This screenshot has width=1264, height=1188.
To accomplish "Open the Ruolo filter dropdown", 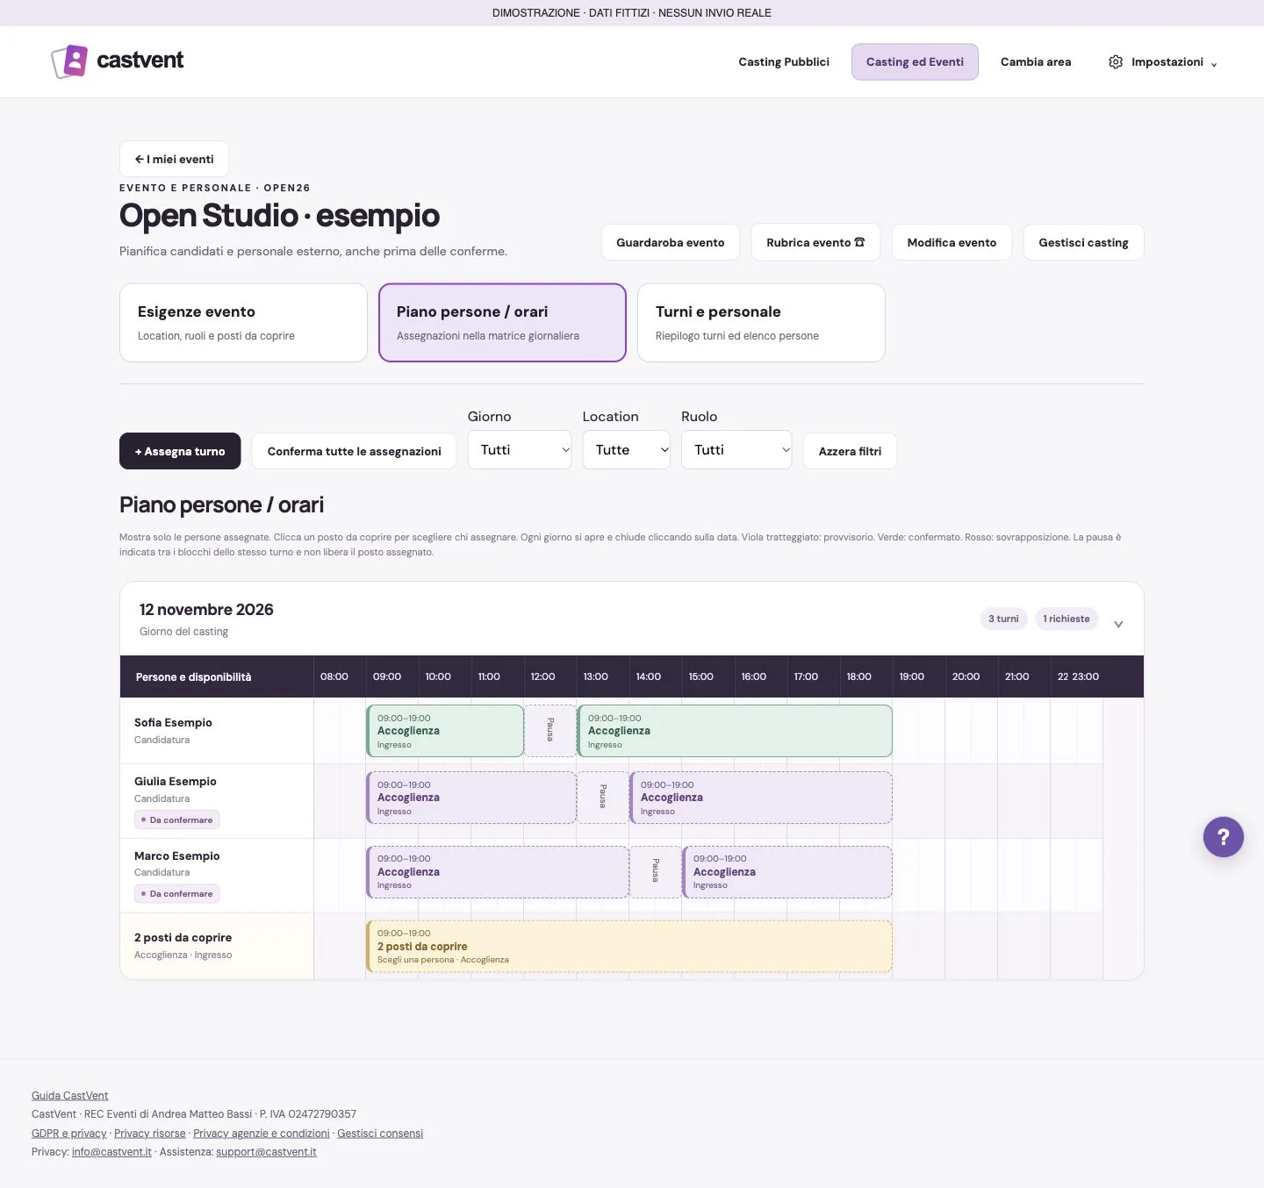I will coord(736,450).
